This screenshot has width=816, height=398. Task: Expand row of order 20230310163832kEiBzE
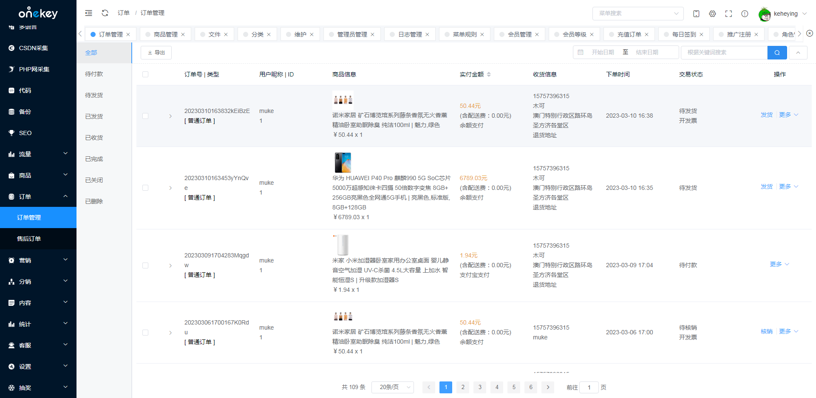(x=170, y=116)
